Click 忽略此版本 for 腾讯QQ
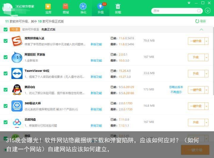This screenshot has height=158, width=214. point(176,87)
